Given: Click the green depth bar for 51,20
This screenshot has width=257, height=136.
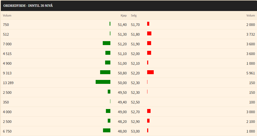Looking at the screenshot, I should point(106,43).
